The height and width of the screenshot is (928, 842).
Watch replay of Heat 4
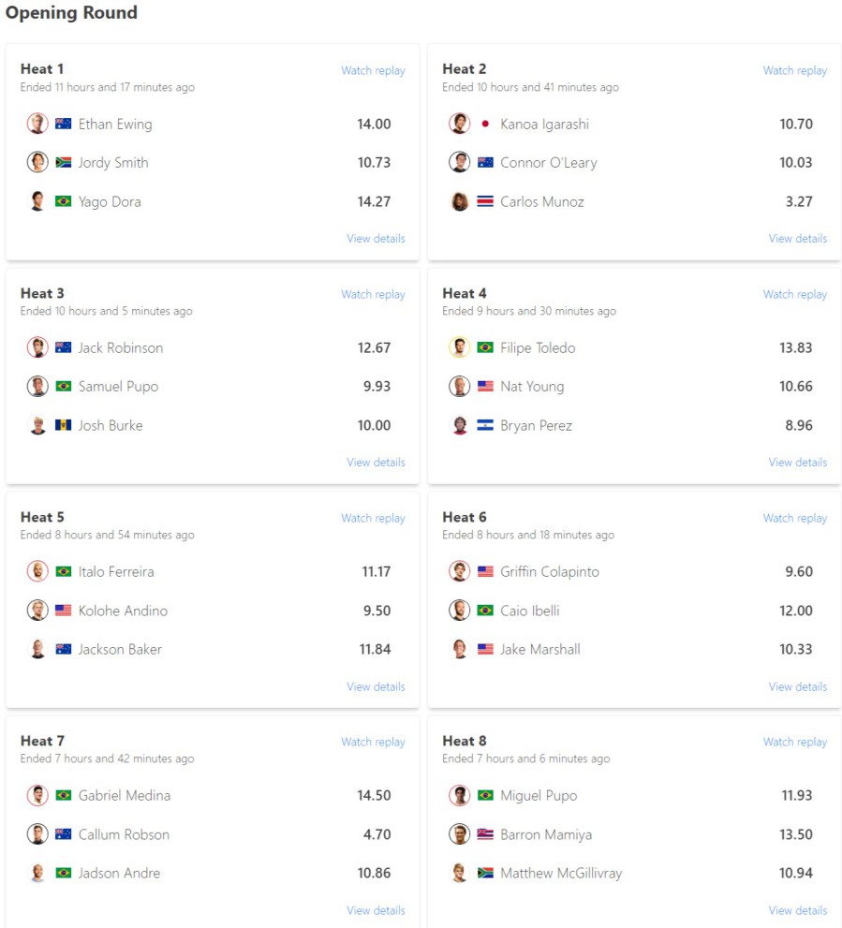pos(794,294)
